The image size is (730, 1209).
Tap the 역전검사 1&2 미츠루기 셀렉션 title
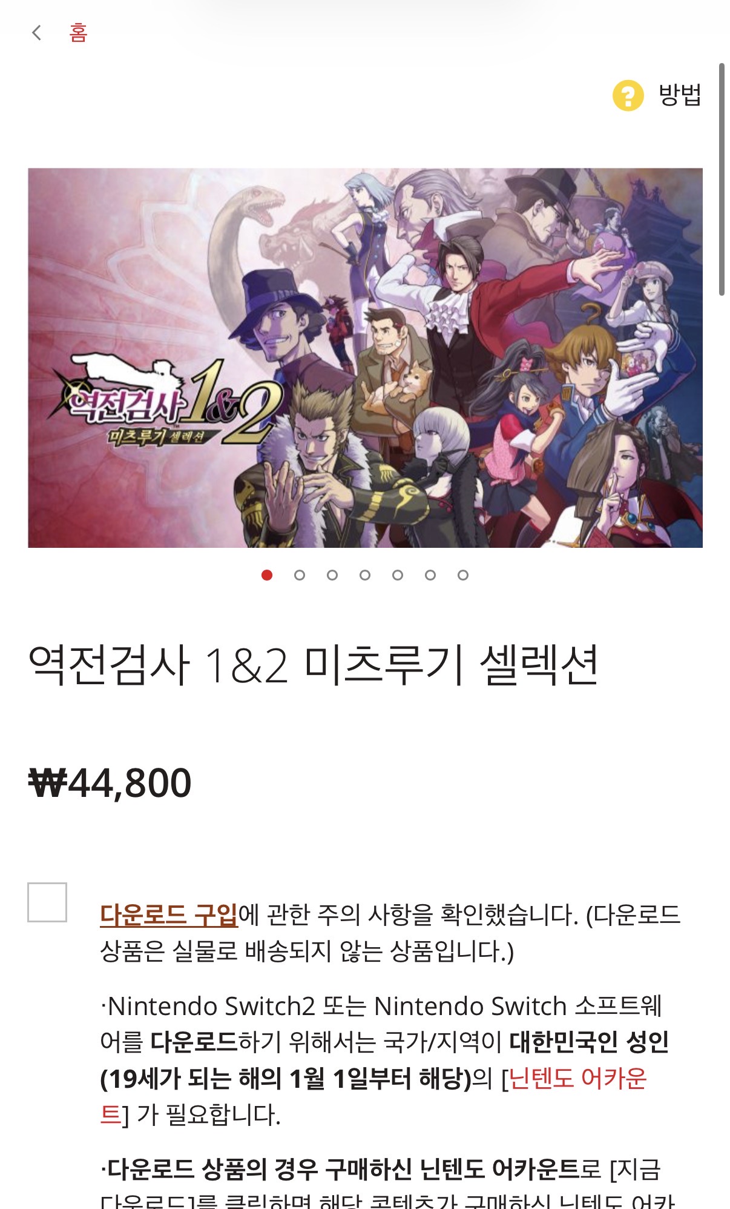click(x=314, y=665)
